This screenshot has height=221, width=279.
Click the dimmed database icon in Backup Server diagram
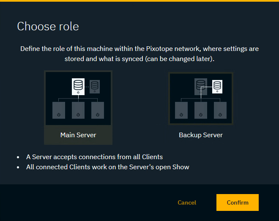click(200, 86)
